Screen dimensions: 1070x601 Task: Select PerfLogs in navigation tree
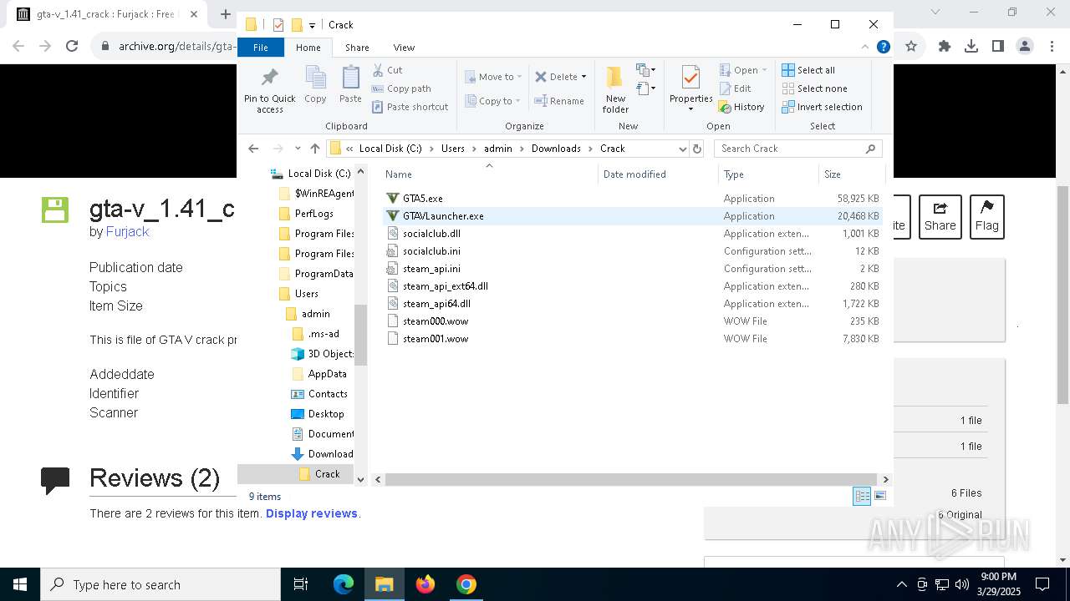[313, 214]
